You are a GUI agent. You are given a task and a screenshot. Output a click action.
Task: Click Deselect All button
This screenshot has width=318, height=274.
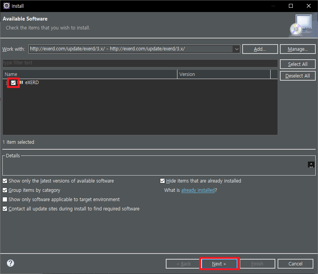point(297,76)
